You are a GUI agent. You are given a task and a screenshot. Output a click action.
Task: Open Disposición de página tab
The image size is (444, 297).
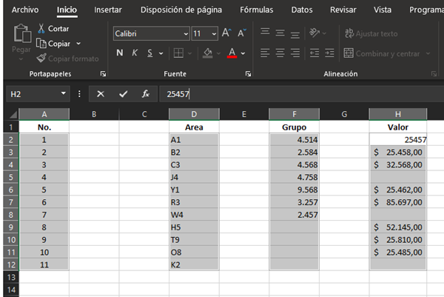coord(181,10)
